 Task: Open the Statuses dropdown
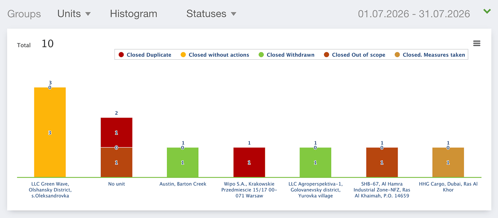coord(211,14)
